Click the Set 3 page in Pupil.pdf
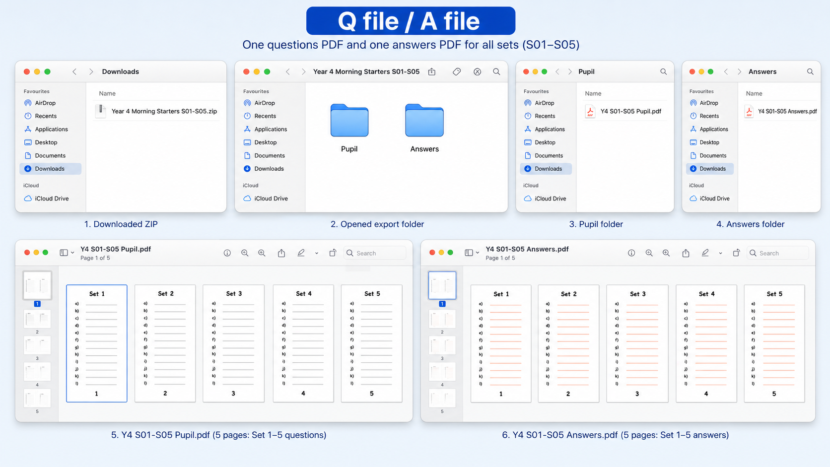This screenshot has height=467, width=830. tap(233, 343)
